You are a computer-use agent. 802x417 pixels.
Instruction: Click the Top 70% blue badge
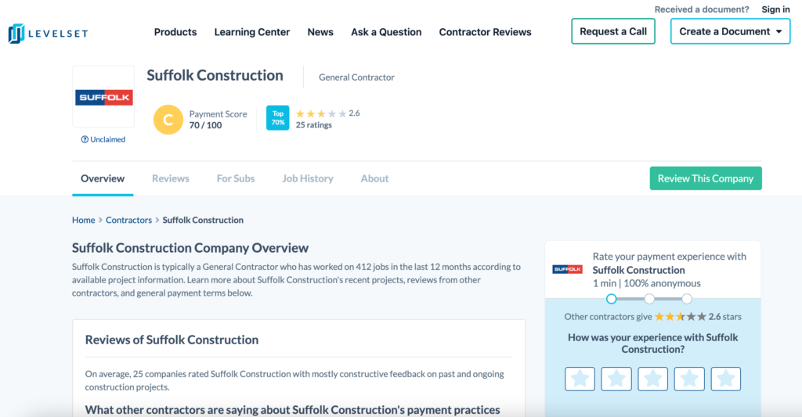pos(277,118)
